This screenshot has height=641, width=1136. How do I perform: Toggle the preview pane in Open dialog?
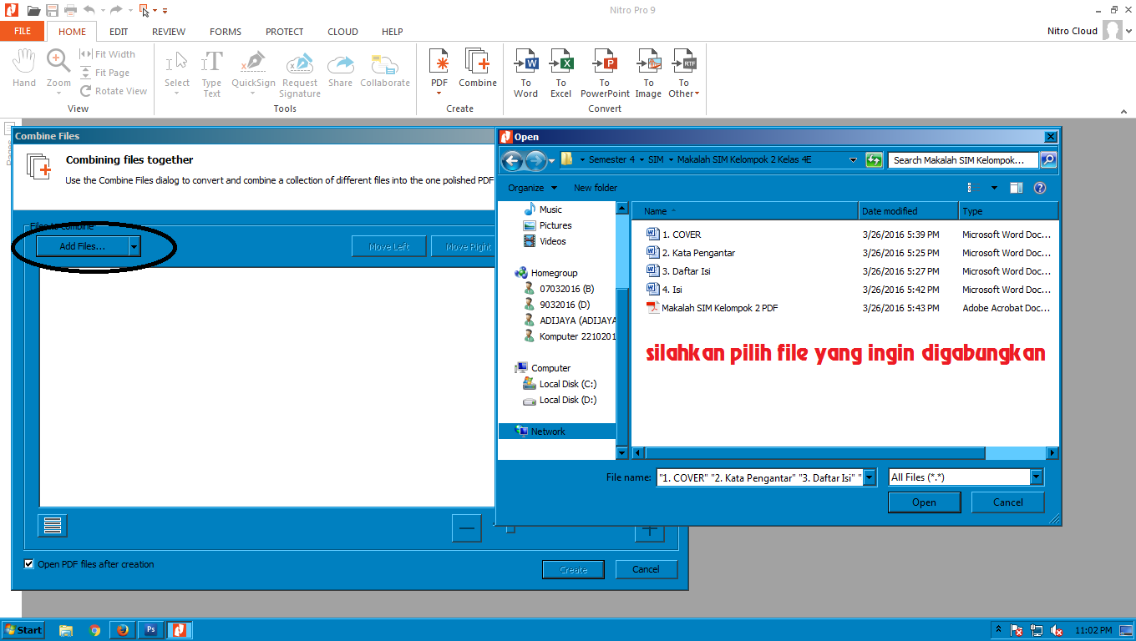tap(1017, 187)
